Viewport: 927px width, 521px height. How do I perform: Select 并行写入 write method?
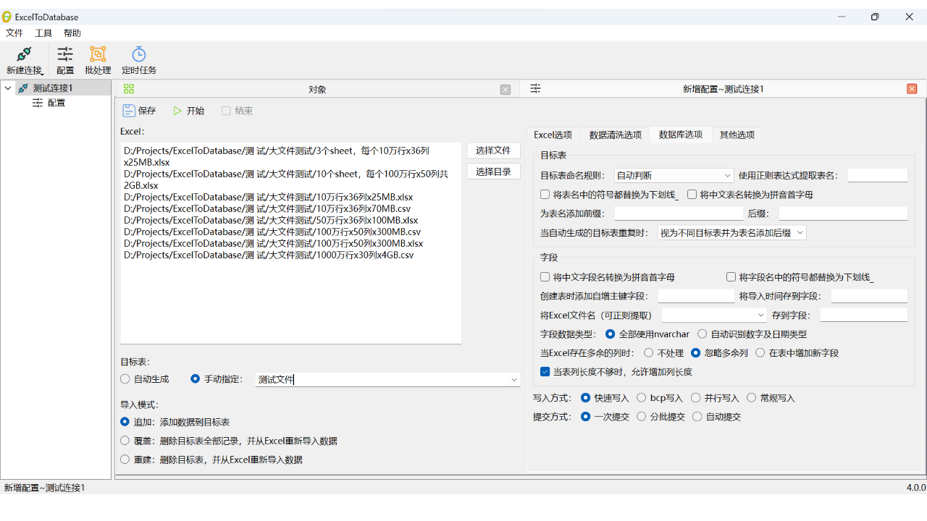[696, 398]
